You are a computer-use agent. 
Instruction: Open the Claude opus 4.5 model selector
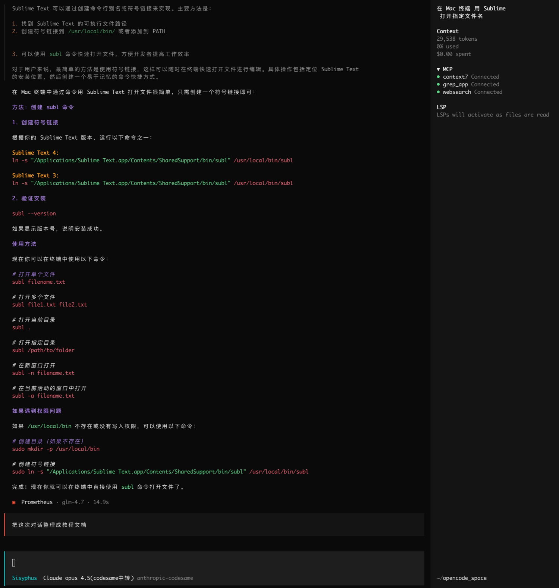tap(88, 578)
